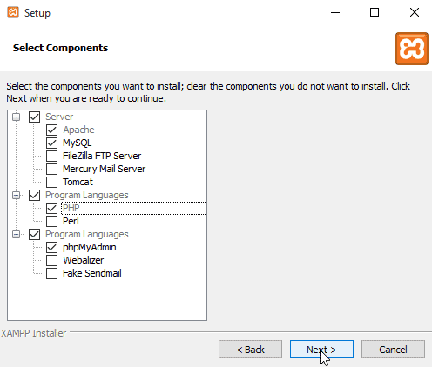Click the large XAMPP logo
Image resolution: width=432 pixels, height=367 pixels.
(x=412, y=49)
